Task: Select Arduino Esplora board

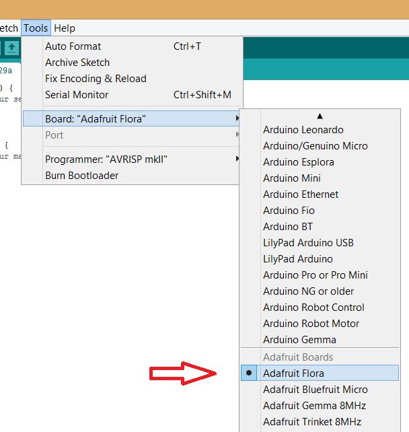Action: click(320, 162)
